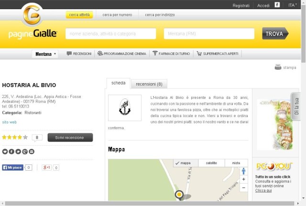Image resolution: width=306 pixels, height=206 pixels.
Task: Focus the business name search field
Action: coord(110,34)
